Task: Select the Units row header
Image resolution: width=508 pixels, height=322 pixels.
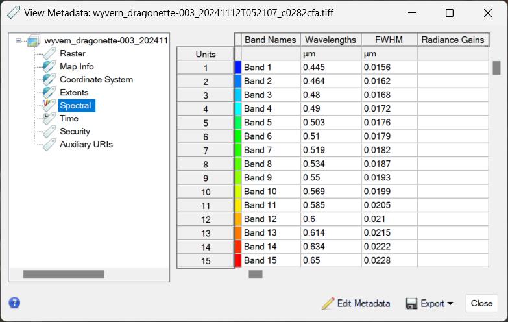Action: (206, 54)
